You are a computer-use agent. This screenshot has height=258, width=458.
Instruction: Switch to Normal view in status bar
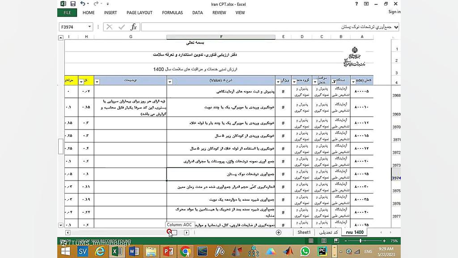(x=311, y=241)
